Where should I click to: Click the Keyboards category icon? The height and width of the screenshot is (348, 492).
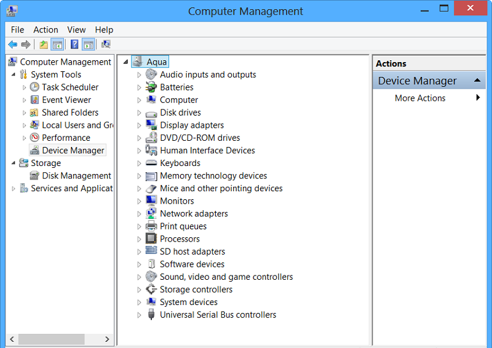(151, 163)
